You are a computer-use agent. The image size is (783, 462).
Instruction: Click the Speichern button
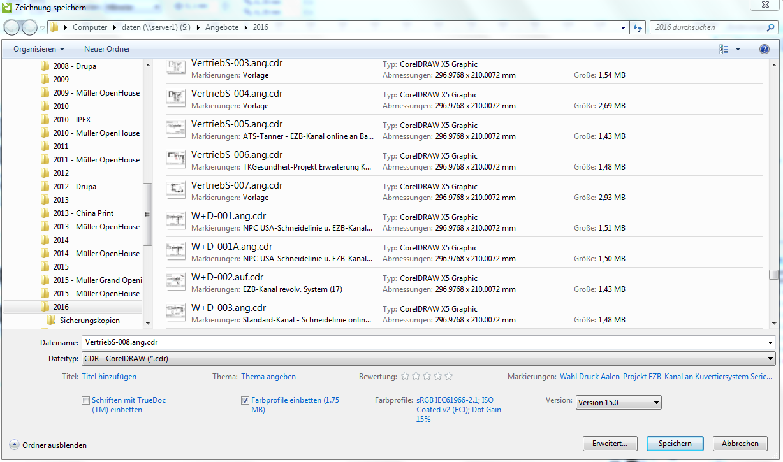675,444
